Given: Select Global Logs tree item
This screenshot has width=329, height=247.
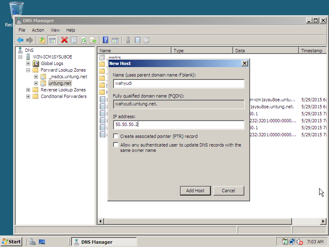Looking at the screenshot, I should tap(52, 63).
